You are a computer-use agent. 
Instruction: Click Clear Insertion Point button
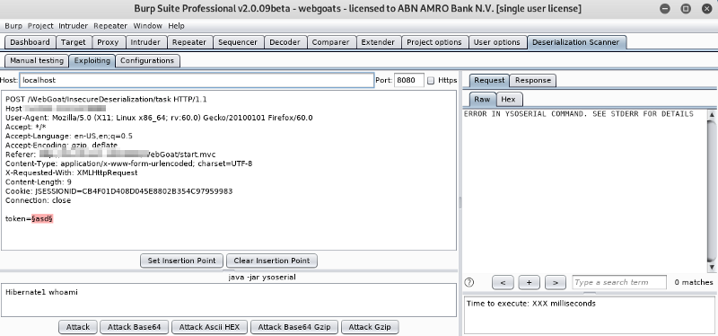pyautogui.click(x=272, y=261)
